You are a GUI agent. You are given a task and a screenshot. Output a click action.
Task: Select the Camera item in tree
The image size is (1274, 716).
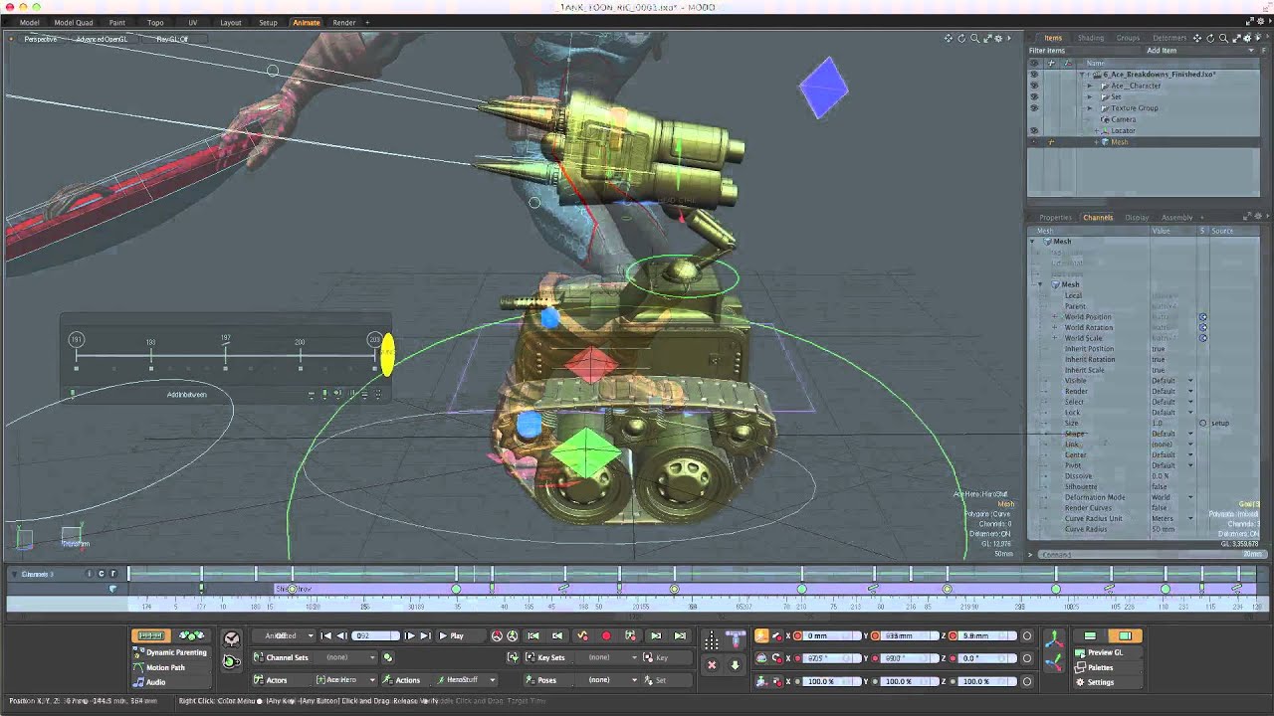coord(1123,119)
